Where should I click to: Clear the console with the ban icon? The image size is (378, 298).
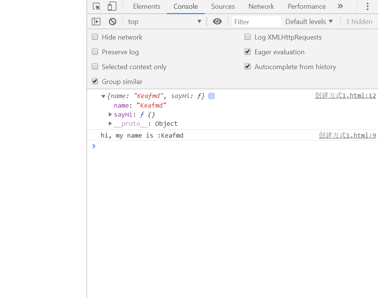[x=112, y=22]
